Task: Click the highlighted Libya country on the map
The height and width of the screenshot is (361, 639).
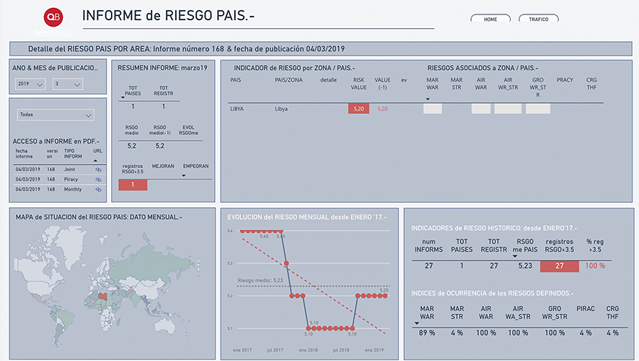Action: pos(103,296)
